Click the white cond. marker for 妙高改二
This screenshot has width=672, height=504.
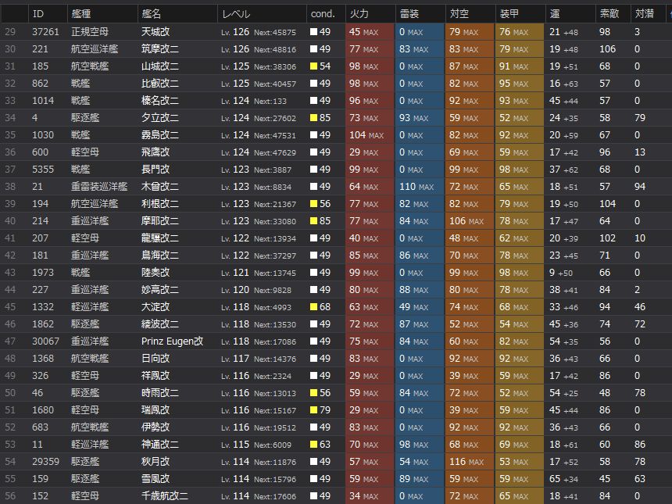313,290
